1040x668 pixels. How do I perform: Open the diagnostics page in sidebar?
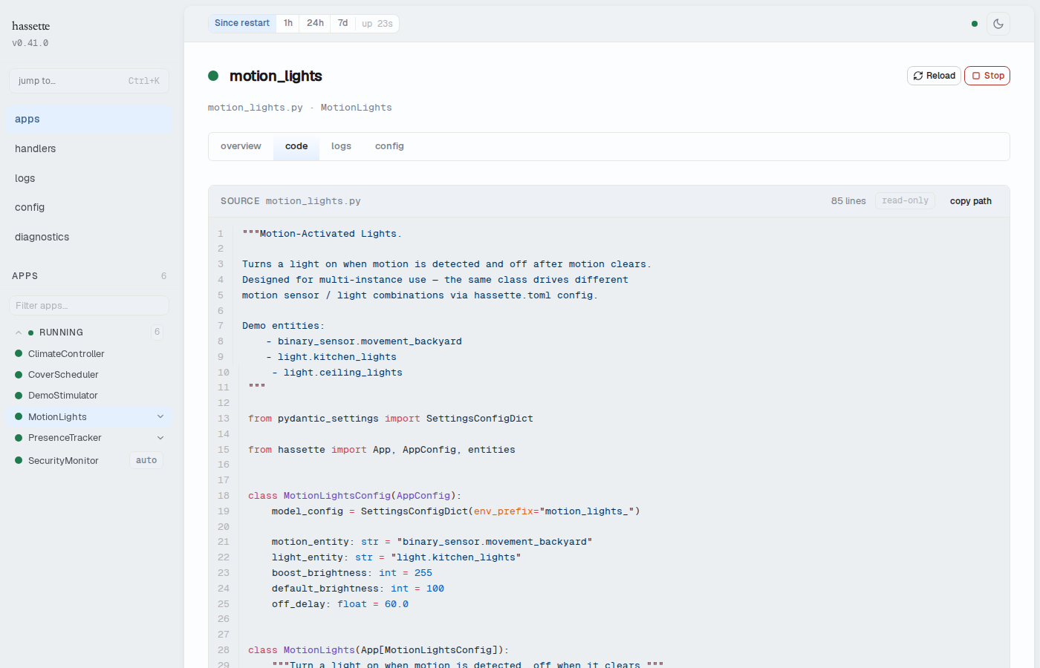[x=89, y=237]
